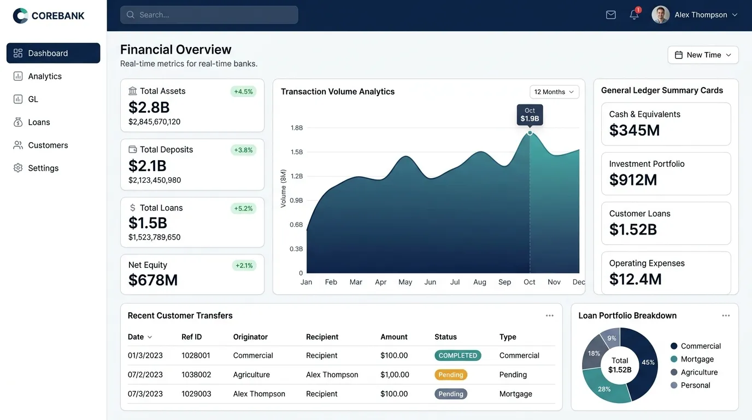Image resolution: width=752 pixels, height=420 pixels.
Task: Click the COMPLETED status badge
Action: point(458,355)
